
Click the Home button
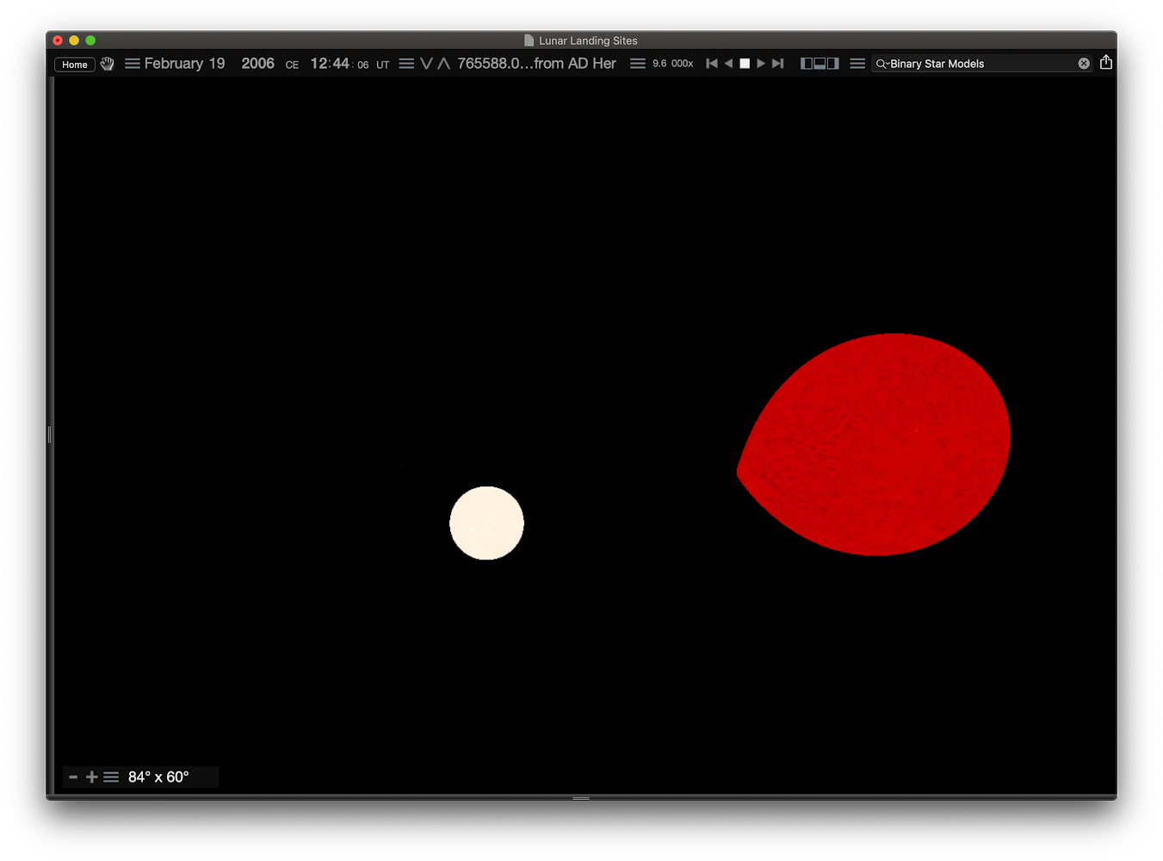tap(75, 65)
